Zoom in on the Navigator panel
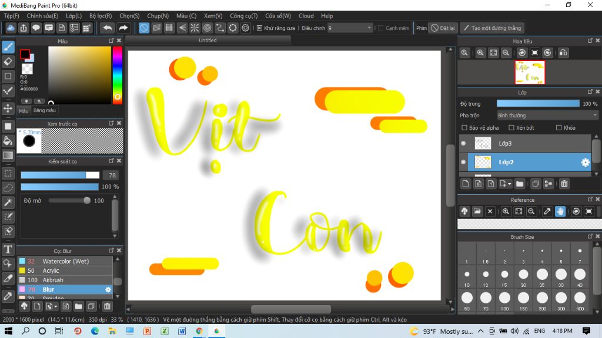Image resolution: width=602 pixels, height=338 pixels. (x=480, y=53)
